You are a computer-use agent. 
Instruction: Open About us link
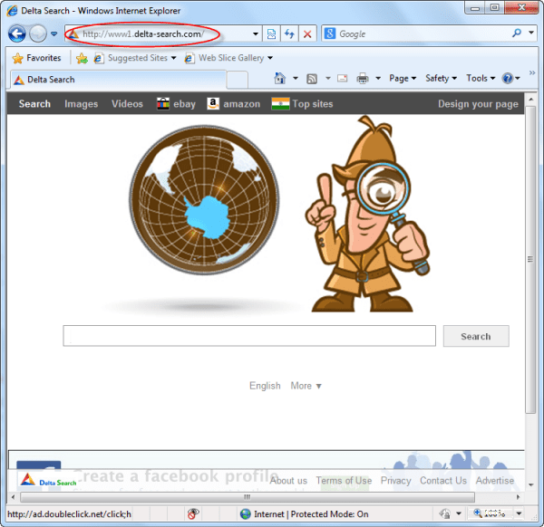click(288, 481)
